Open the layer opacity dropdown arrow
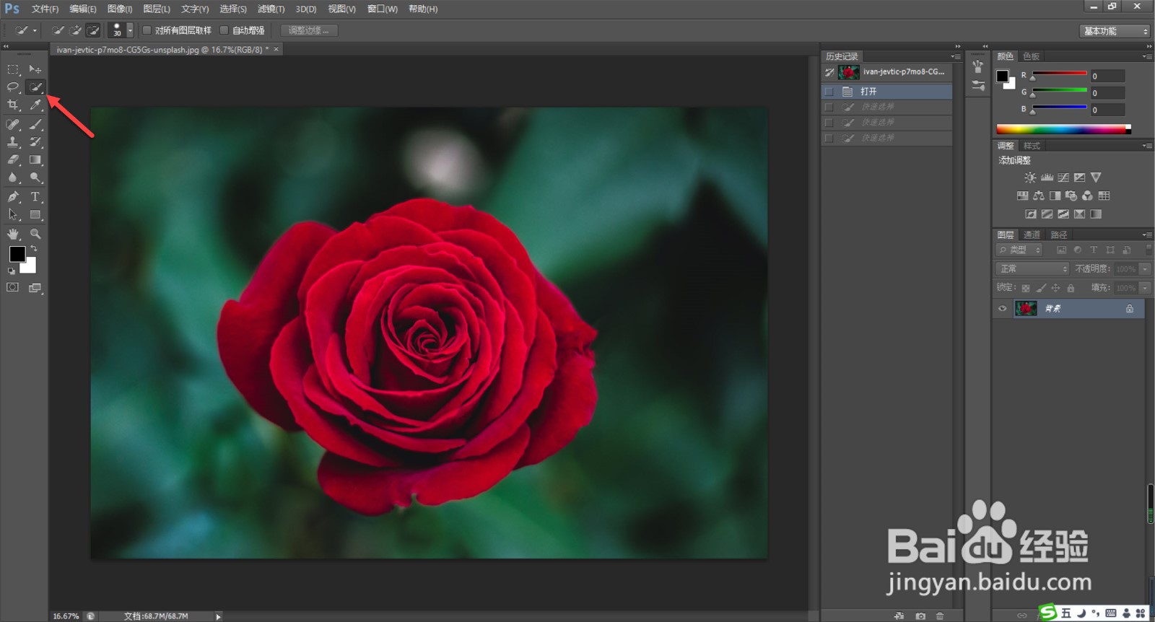This screenshot has height=622, width=1155. (1145, 268)
